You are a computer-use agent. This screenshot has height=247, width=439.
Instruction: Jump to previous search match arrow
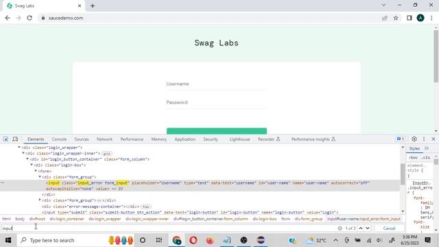(361, 228)
